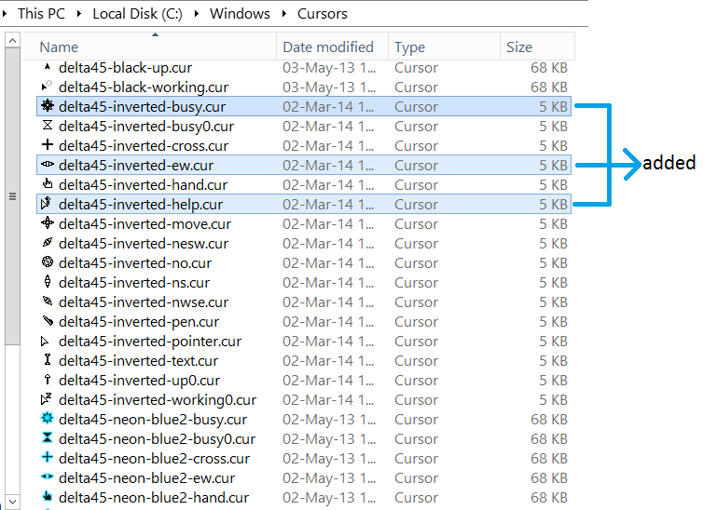The image size is (703, 510).
Task: Go to Local Disk (C:) in the address bar
Action: (x=138, y=13)
